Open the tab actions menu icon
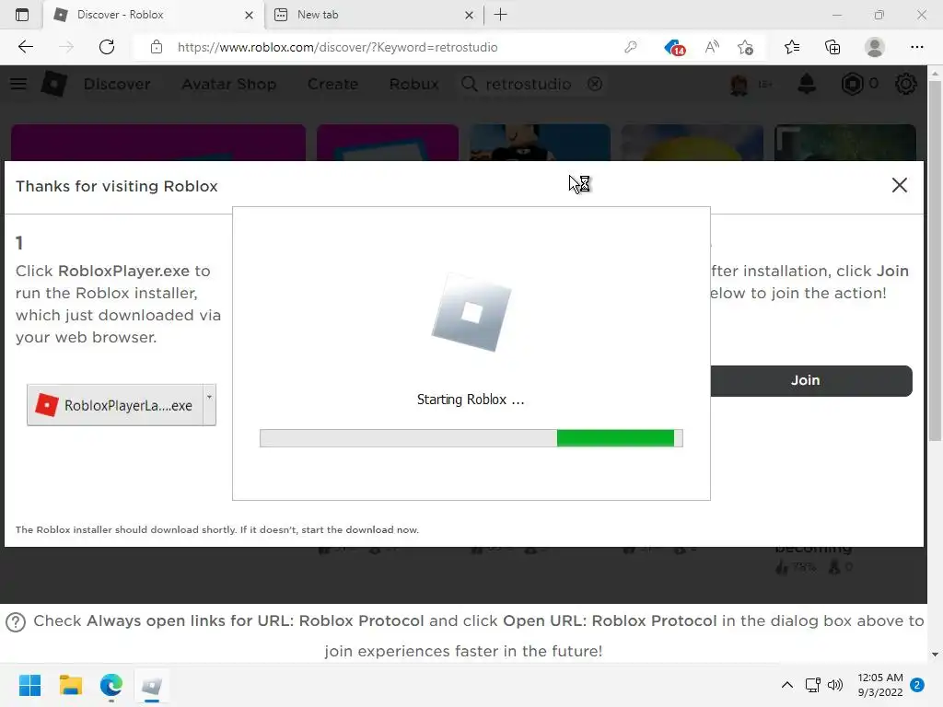 (x=22, y=15)
